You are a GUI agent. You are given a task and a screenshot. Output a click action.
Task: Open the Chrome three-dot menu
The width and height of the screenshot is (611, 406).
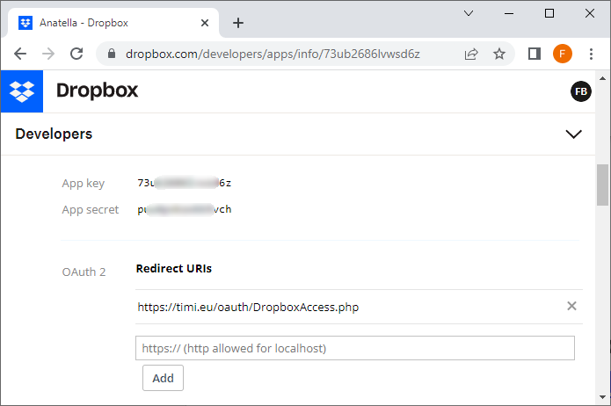591,54
